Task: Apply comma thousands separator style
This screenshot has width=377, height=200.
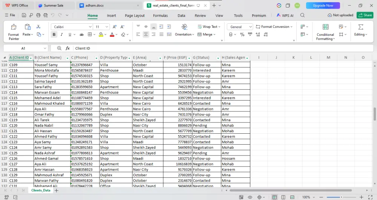Action: click(x=250, y=35)
